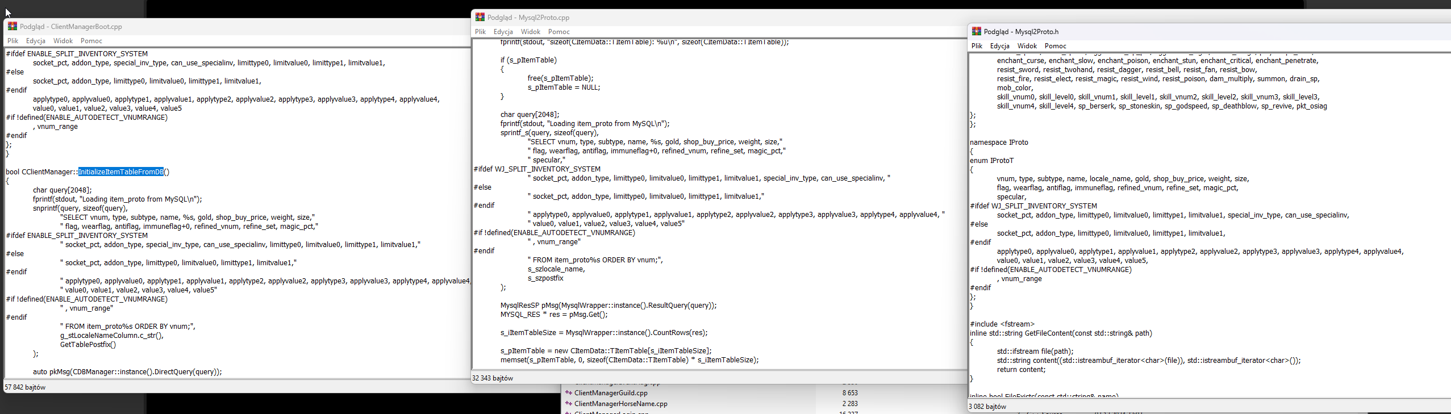Click the C++ file icon beside ClientManagerGuild.cpp
This screenshot has height=414, width=1451.
pos(568,392)
